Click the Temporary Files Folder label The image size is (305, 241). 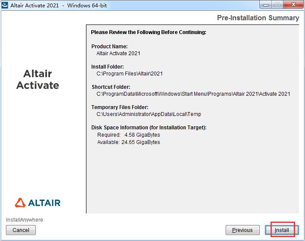(x=120, y=107)
